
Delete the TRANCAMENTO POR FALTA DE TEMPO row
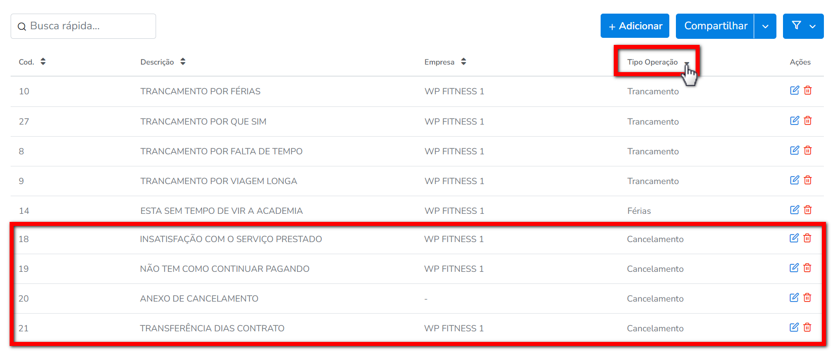coord(808,150)
